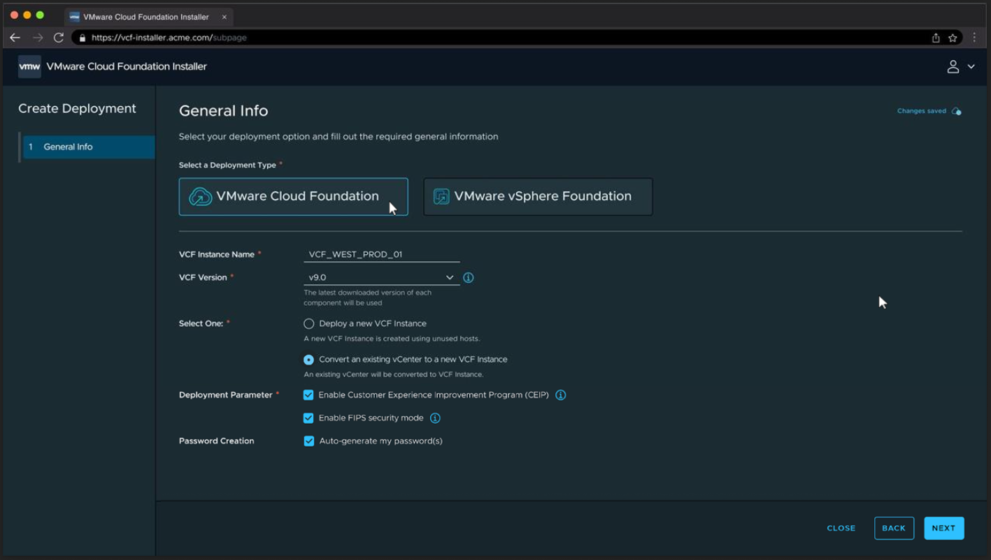Close the VMware Cloud Foundation Installer tab
Image resolution: width=991 pixels, height=560 pixels.
click(224, 17)
